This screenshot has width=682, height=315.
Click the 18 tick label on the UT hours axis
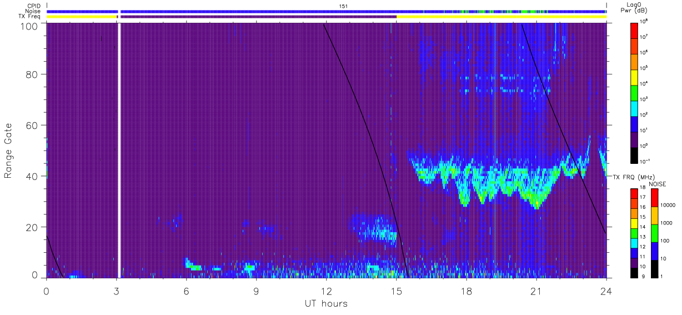click(466, 291)
